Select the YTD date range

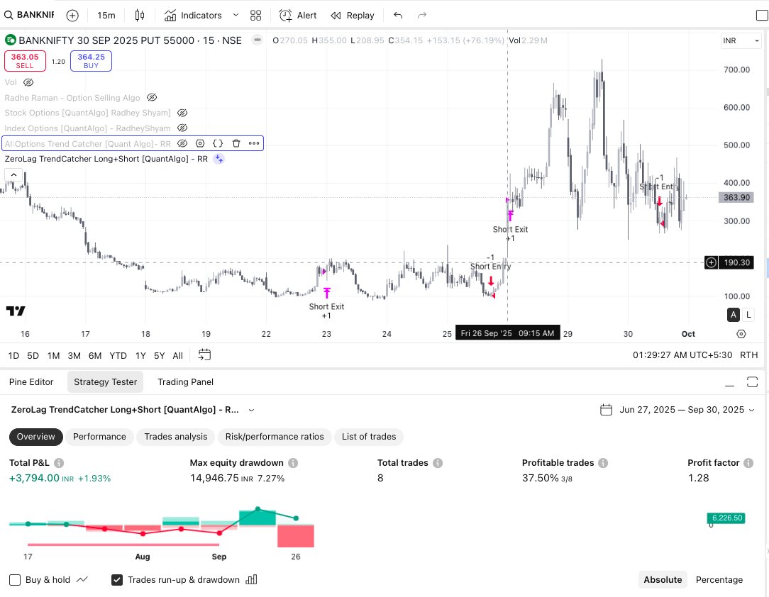point(118,356)
